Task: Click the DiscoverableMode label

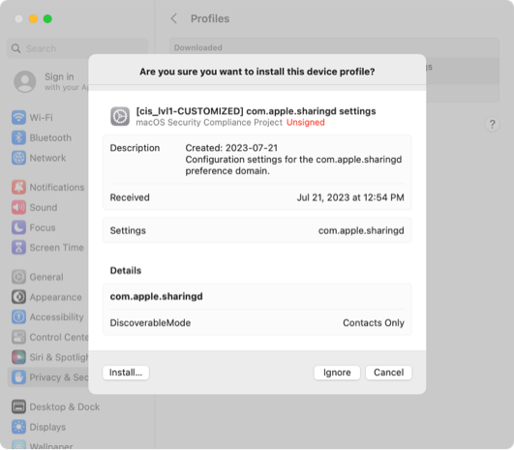Action: 150,323
